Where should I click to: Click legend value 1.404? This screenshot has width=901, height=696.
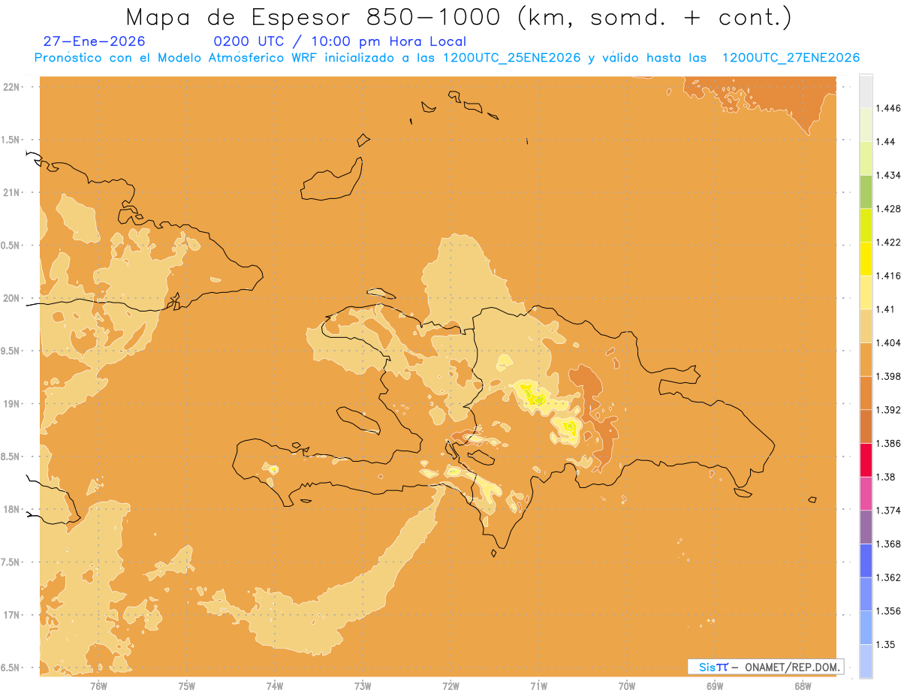(x=888, y=342)
